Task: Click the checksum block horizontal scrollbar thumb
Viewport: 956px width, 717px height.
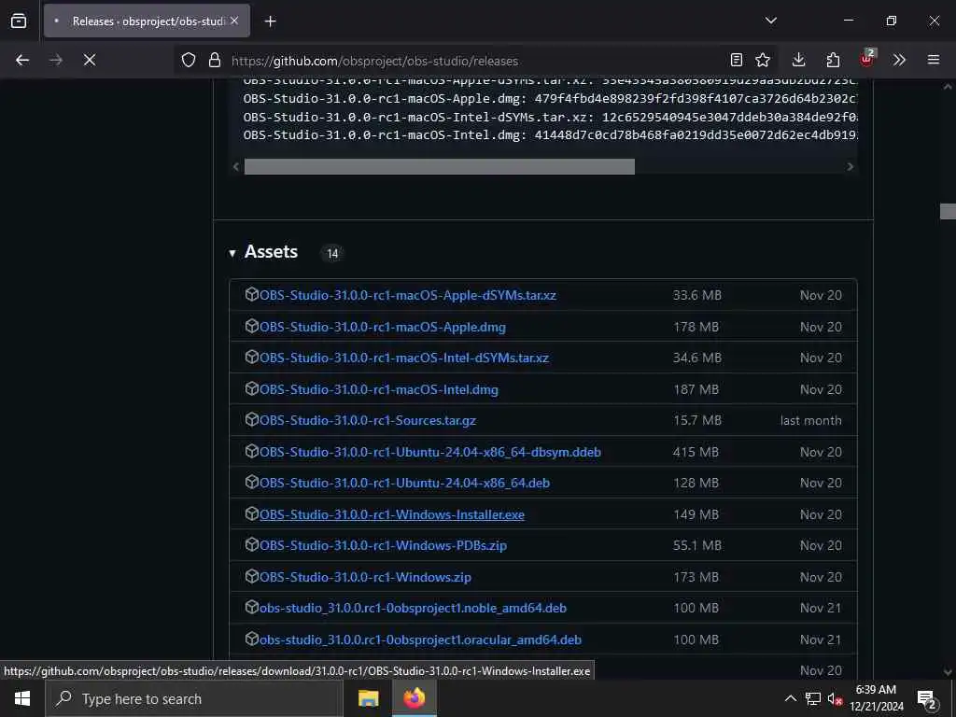Action: [x=439, y=166]
